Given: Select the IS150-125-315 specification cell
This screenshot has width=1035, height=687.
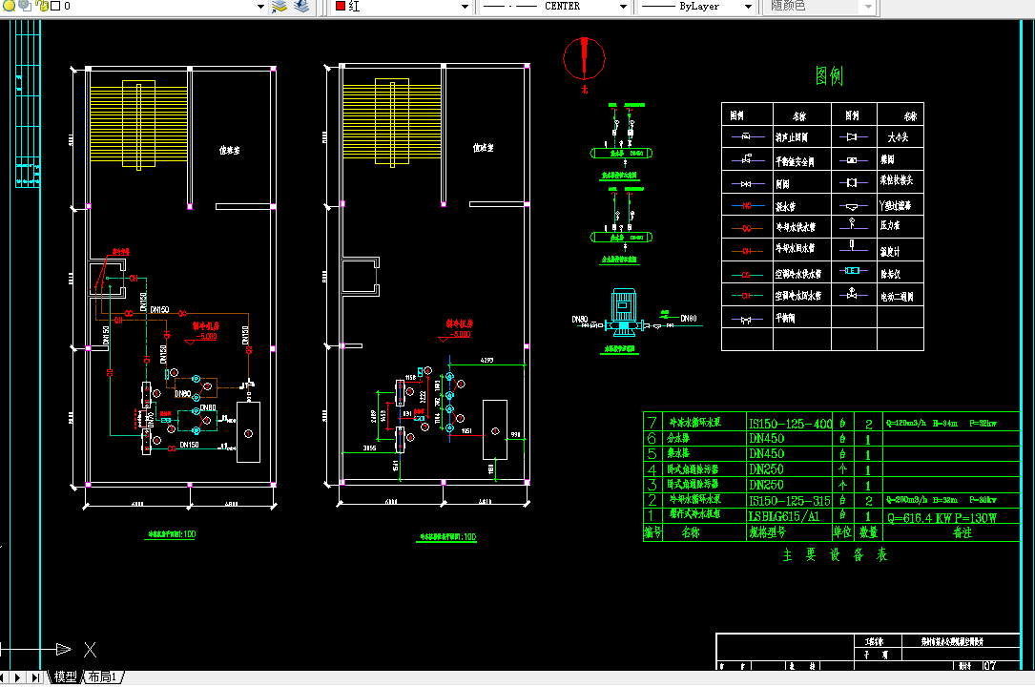Looking at the screenshot, I should pyautogui.click(x=790, y=501).
